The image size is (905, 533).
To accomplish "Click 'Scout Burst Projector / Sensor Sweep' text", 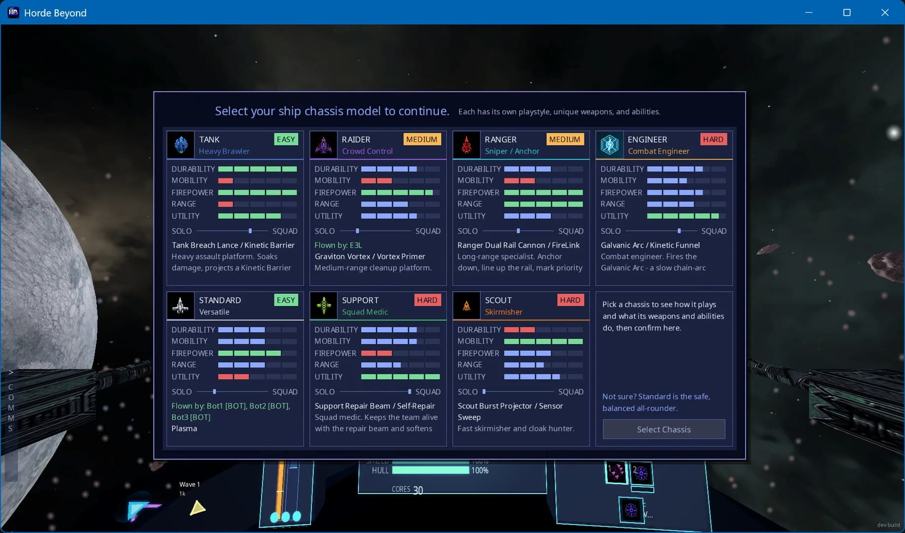I will click(510, 412).
